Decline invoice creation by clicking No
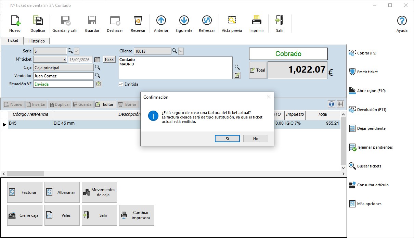This screenshot has width=414, height=238. [256, 139]
